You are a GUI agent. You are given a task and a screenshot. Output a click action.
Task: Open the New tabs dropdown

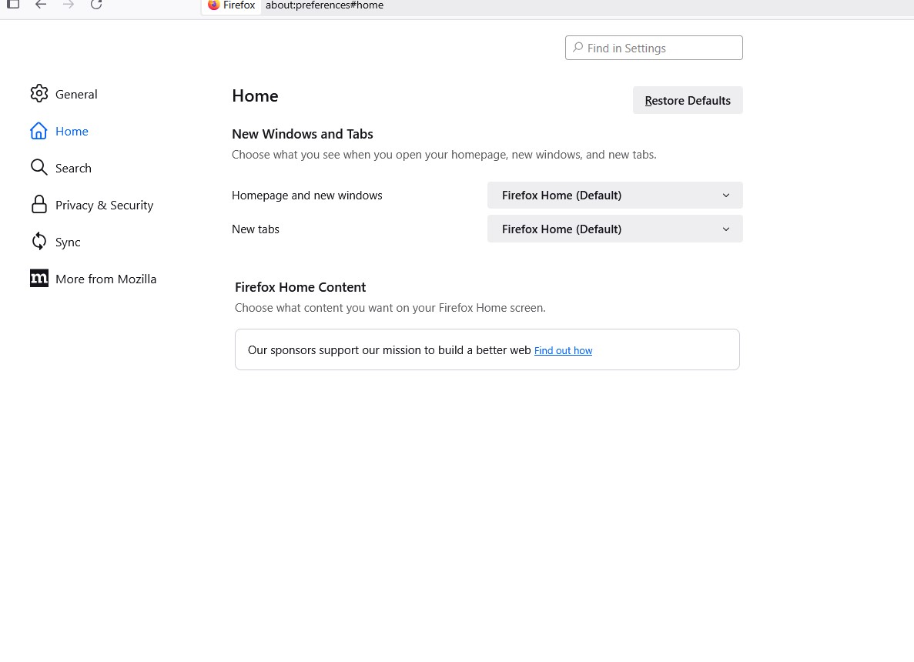click(x=615, y=229)
